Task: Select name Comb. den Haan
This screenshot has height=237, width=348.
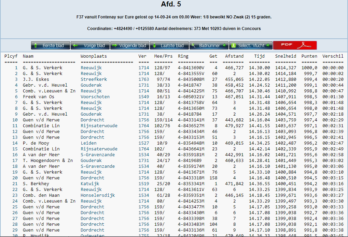Action: pyautogui.click(x=41, y=195)
